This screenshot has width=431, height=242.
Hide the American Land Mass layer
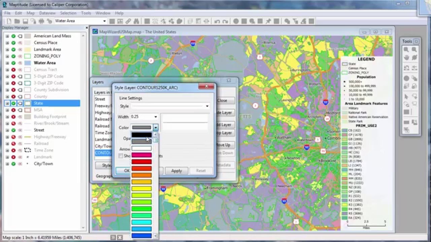click(13, 36)
